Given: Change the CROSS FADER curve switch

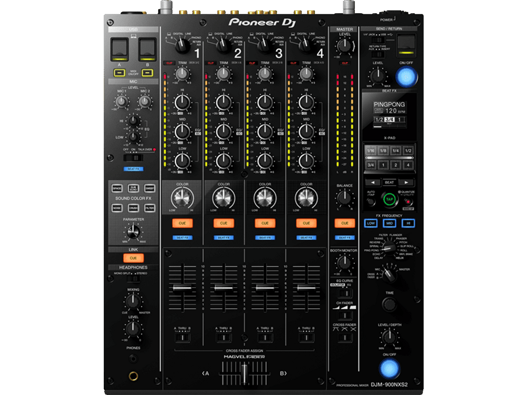Looking at the screenshot, I should (x=345, y=338).
